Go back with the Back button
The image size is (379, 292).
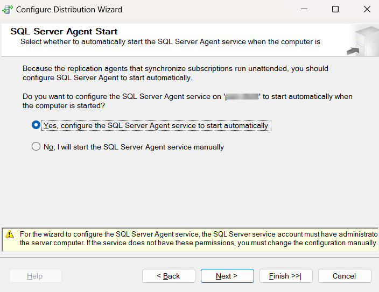click(169, 276)
